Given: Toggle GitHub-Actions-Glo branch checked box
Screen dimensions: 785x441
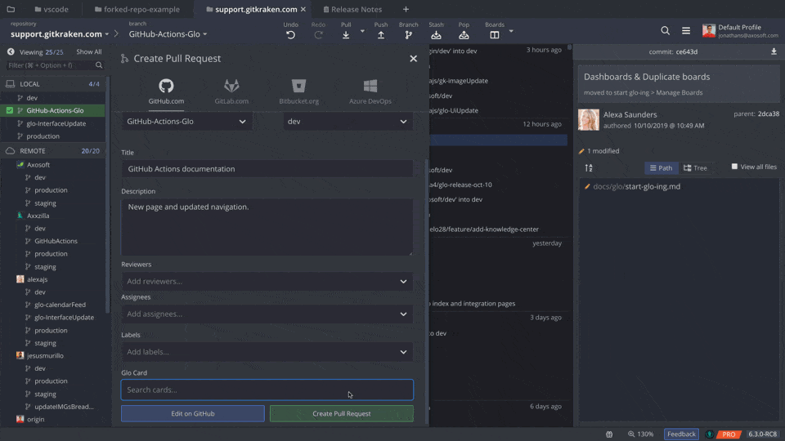Looking at the screenshot, I should [10, 110].
